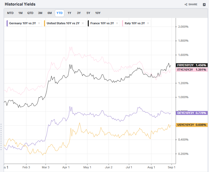Click the Sep 1 date label

pos(171,167)
